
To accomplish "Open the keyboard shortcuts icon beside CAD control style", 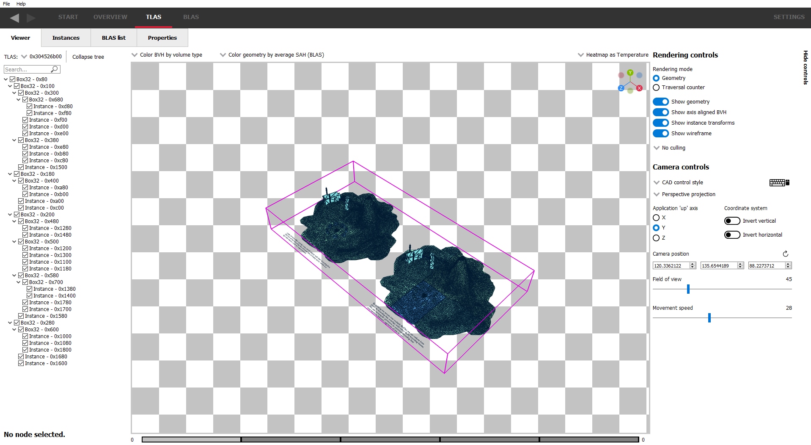I will coord(778,182).
